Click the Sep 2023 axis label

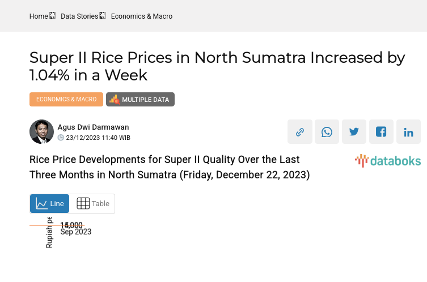[x=76, y=232]
